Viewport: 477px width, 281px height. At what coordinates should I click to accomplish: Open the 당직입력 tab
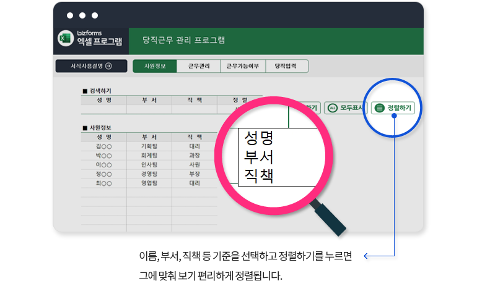tap(287, 66)
